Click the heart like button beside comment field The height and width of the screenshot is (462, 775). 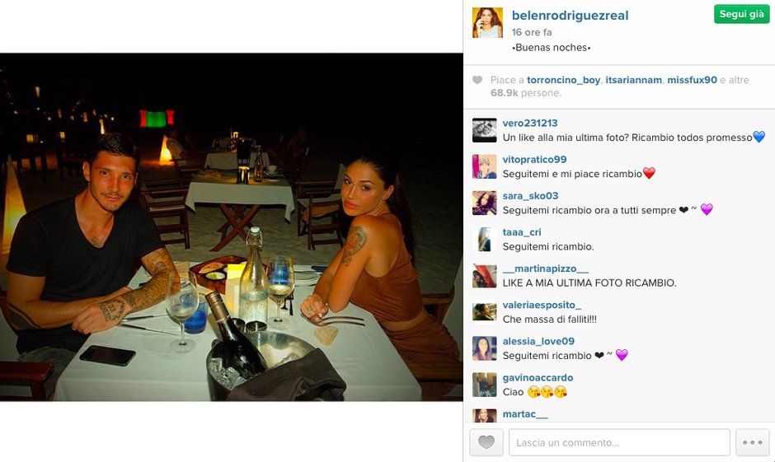point(486,442)
